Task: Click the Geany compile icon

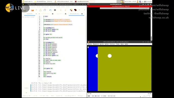Action: 71,10
